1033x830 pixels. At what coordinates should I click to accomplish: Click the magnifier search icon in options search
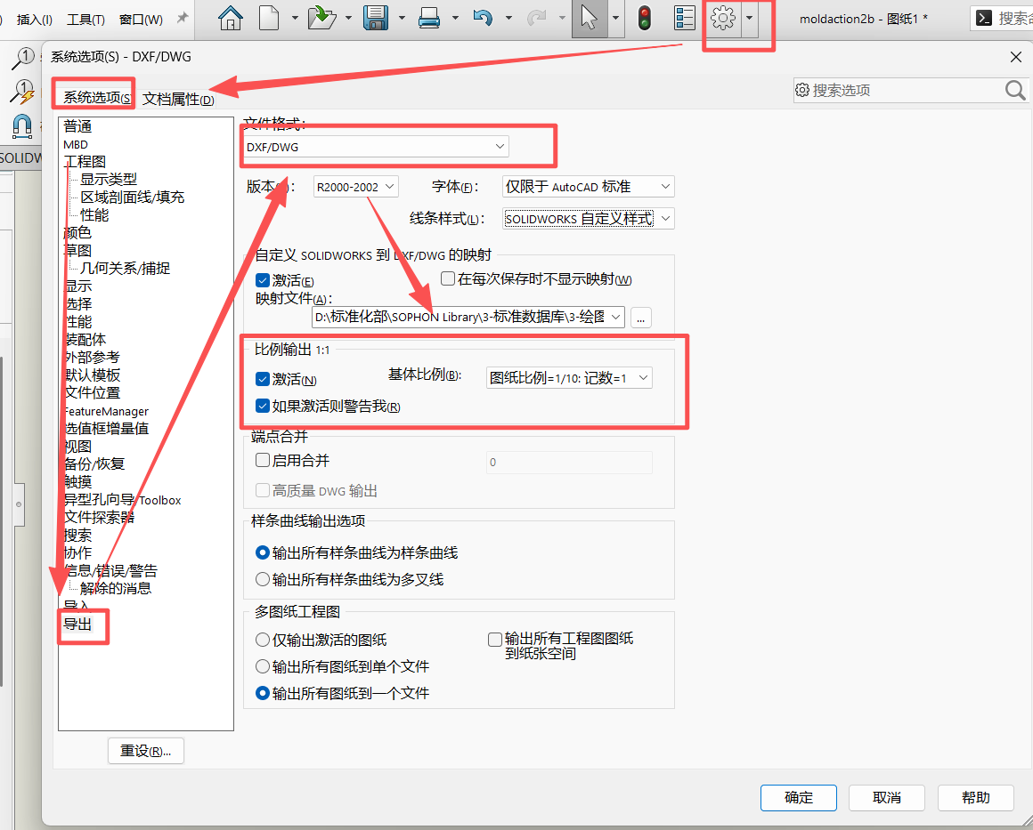tap(1015, 90)
